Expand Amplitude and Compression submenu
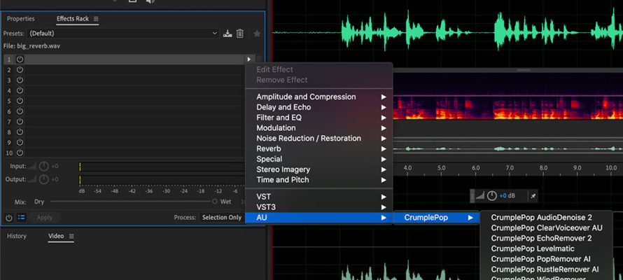623x280 pixels. 318,97
